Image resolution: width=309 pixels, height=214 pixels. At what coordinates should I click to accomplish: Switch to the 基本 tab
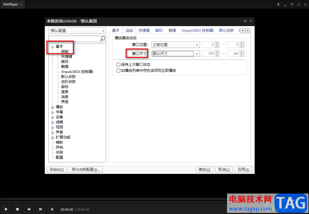[x=116, y=30]
